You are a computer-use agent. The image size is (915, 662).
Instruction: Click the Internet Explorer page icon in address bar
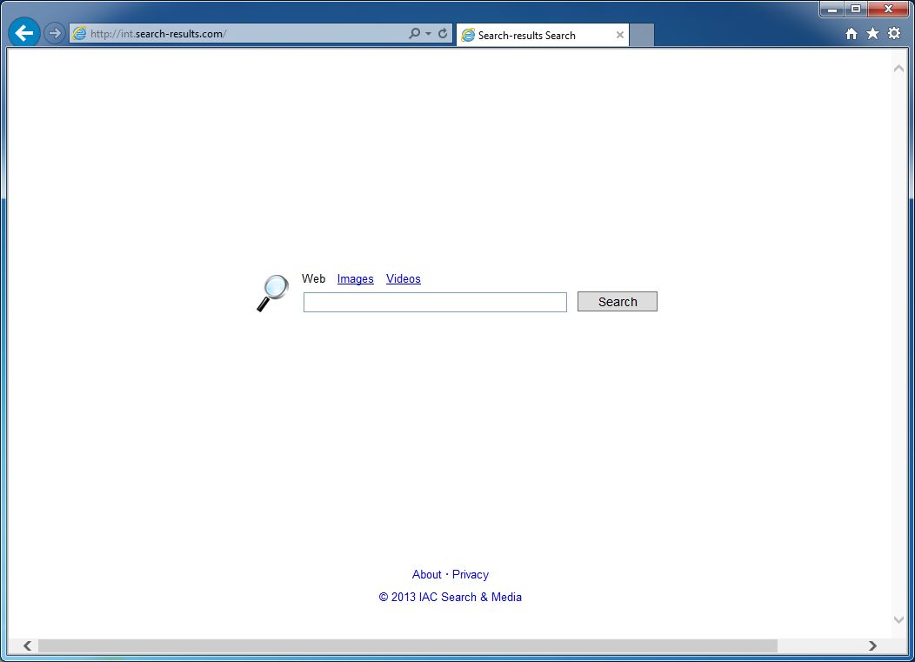coord(79,34)
